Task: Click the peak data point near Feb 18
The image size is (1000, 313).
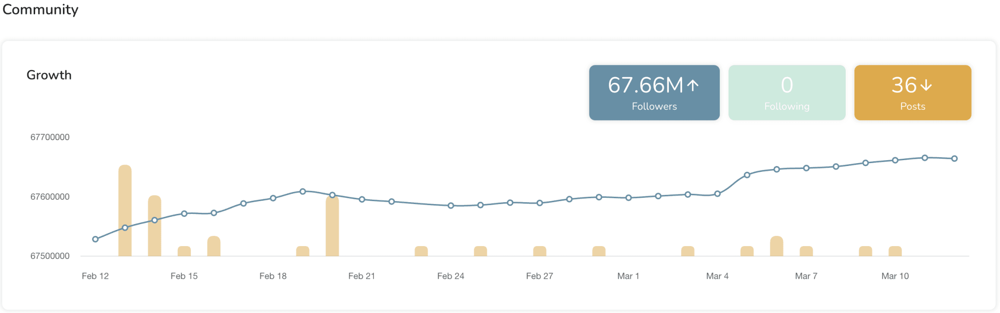Action: click(x=302, y=191)
